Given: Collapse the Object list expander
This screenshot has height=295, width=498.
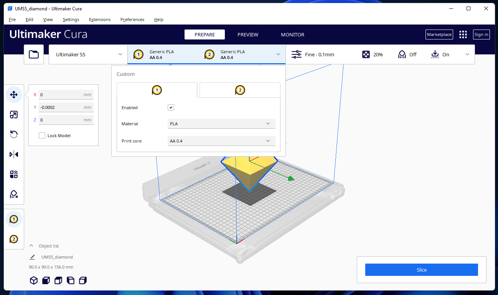Looking at the screenshot, I should point(31,246).
